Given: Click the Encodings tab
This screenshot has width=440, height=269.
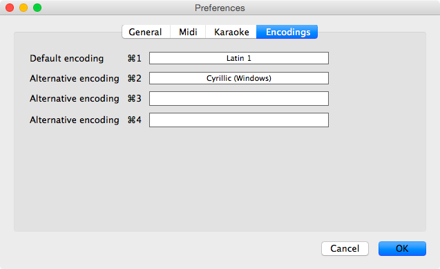Looking at the screenshot, I should pyautogui.click(x=287, y=32).
